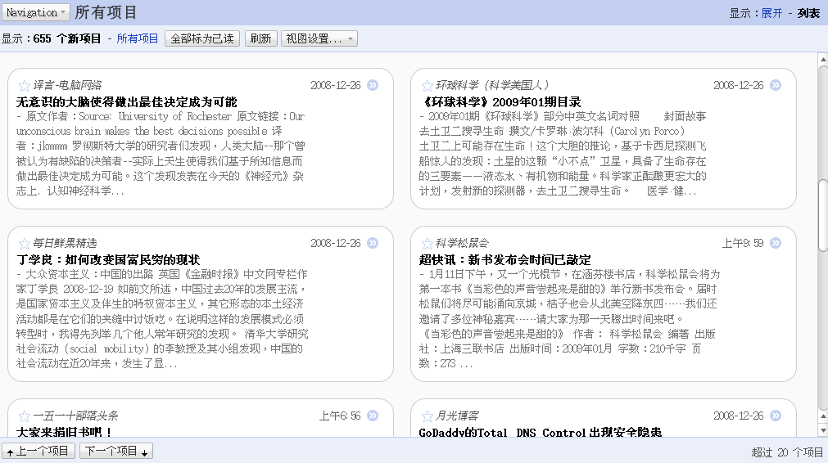Click the 上午6:56 timestamp
Screen dimensions: 828x463
coord(340,416)
